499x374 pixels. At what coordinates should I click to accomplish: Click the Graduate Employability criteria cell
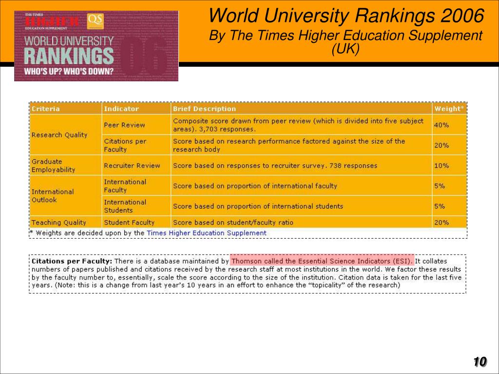coord(66,166)
